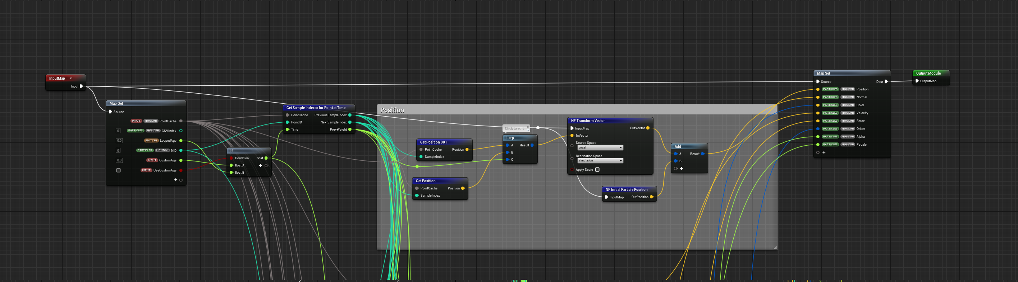Click the Result pin on Lerp node
The height and width of the screenshot is (282, 1018).
click(x=532, y=145)
